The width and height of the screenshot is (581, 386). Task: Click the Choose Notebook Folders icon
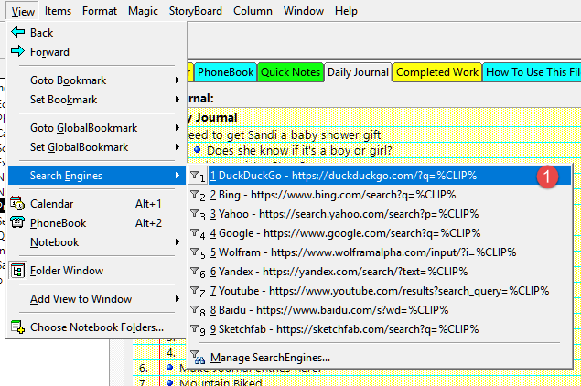coord(17,327)
